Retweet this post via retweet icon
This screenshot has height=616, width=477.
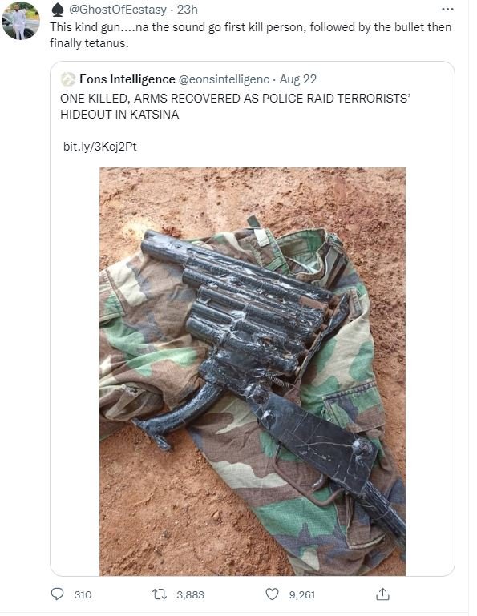pyautogui.click(x=160, y=594)
